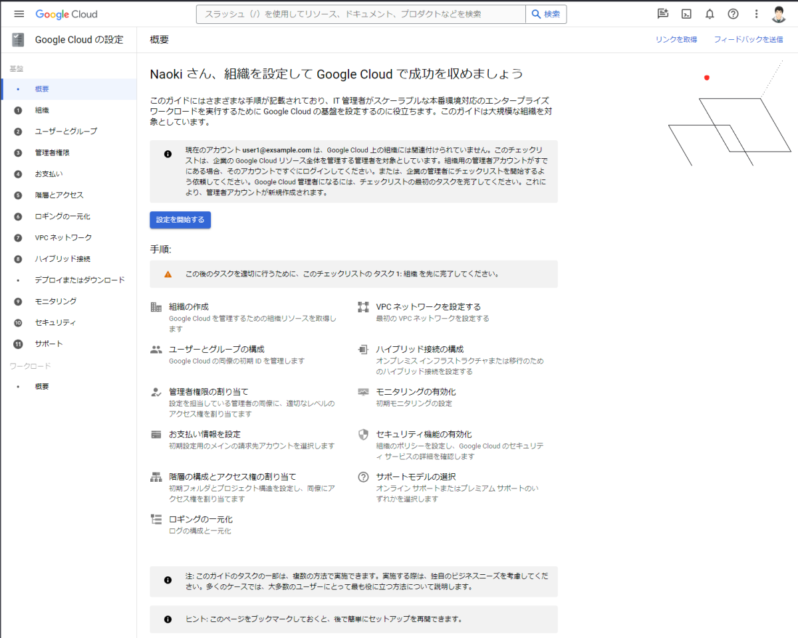The image size is (798, 638).
Task: Select ロギングの一元化 in sidebar
Action: point(68,217)
